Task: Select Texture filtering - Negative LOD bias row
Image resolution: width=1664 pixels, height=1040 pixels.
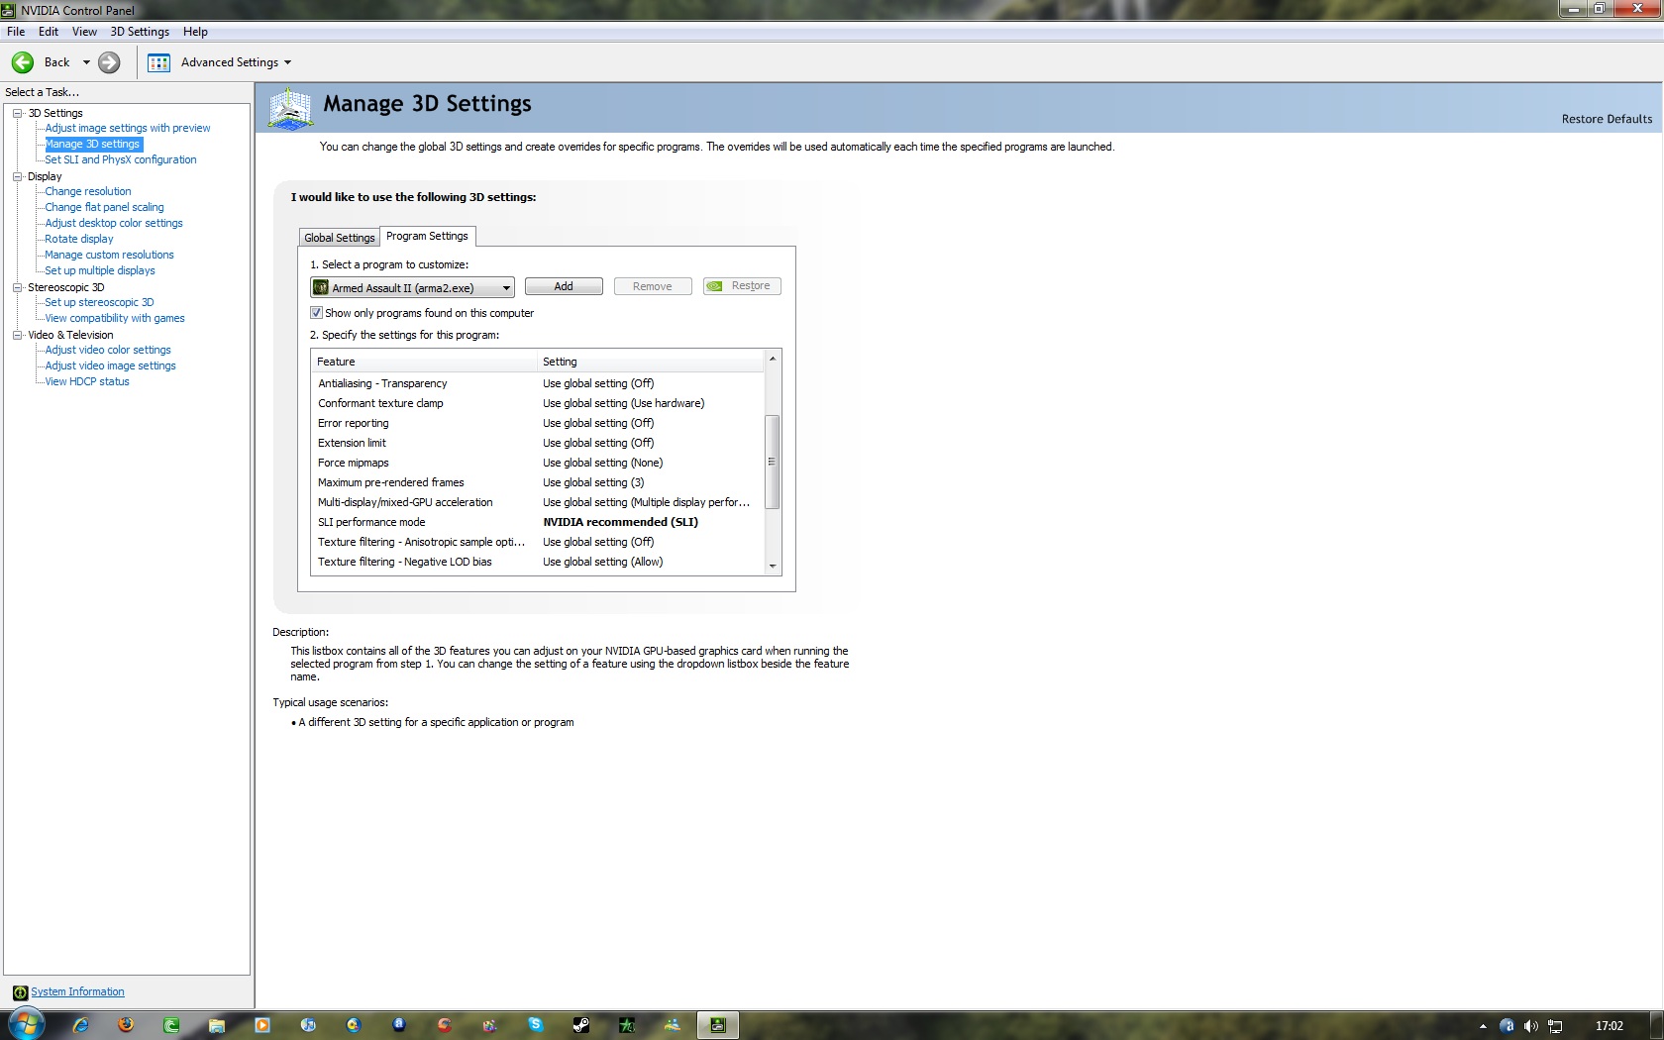Action: click(x=538, y=562)
